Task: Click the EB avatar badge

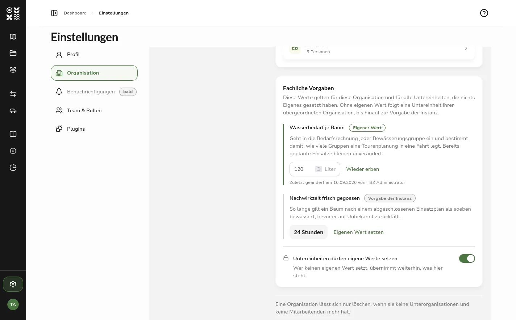Action: [x=295, y=49]
